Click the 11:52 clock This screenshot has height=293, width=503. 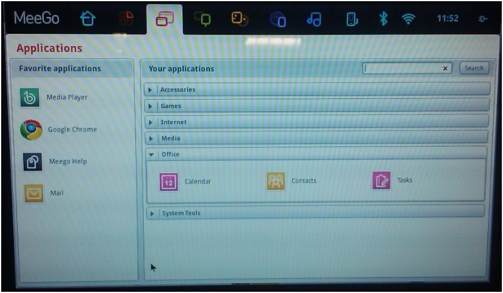tap(448, 18)
